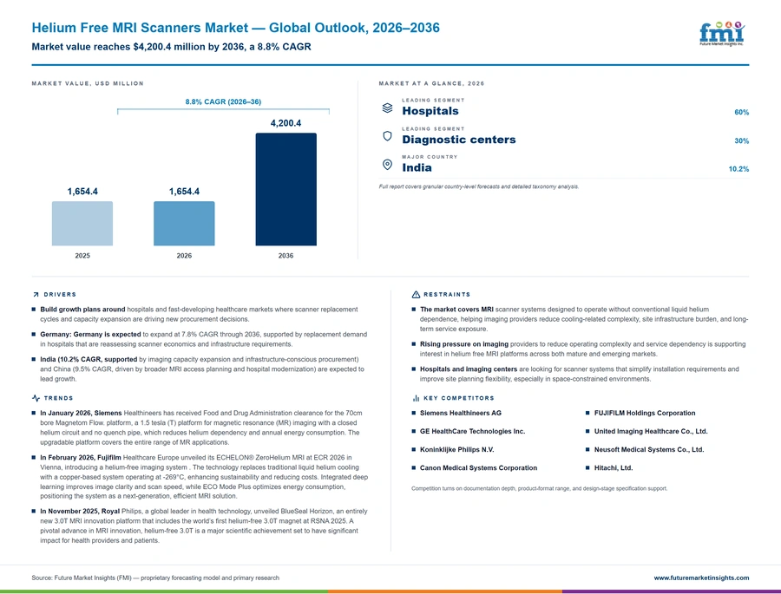Click the Build growth plans around driver bullet
Viewport: 781px width, 594px height.
pos(200,314)
